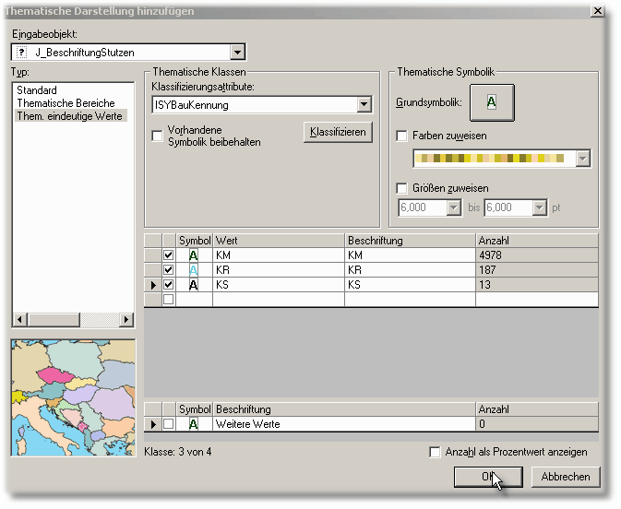Select Standard in the Typ list
Image resolution: width=621 pixels, height=509 pixels.
coord(37,90)
